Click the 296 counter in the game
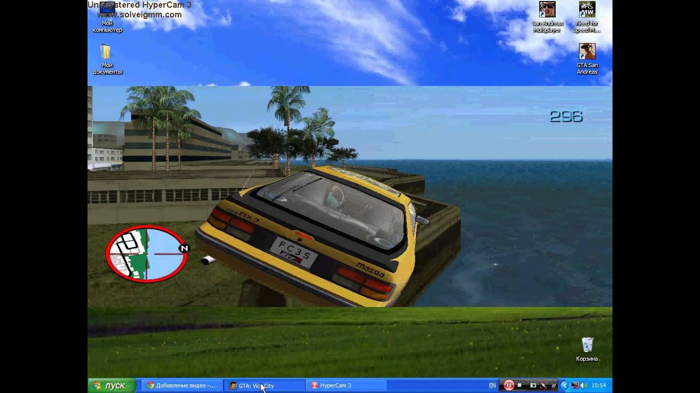The image size is (700, 393). (566, 116)
